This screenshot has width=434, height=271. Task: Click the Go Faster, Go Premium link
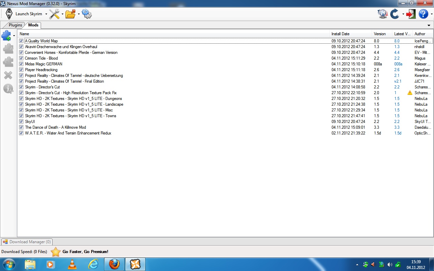click(85, 252)
